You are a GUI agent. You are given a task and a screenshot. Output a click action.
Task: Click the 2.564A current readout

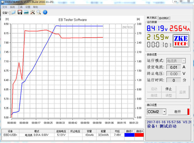click(x=180, y=28)
